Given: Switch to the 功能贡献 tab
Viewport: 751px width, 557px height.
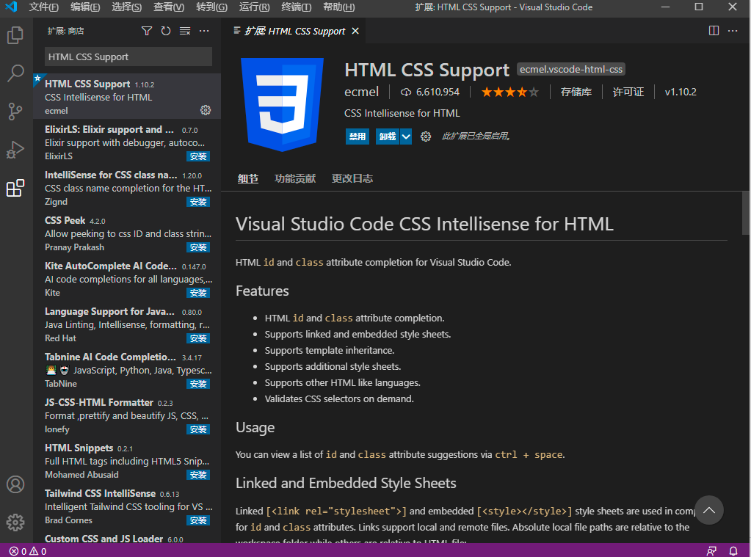Looking at the screenshot, I should [x=295, y=178].
